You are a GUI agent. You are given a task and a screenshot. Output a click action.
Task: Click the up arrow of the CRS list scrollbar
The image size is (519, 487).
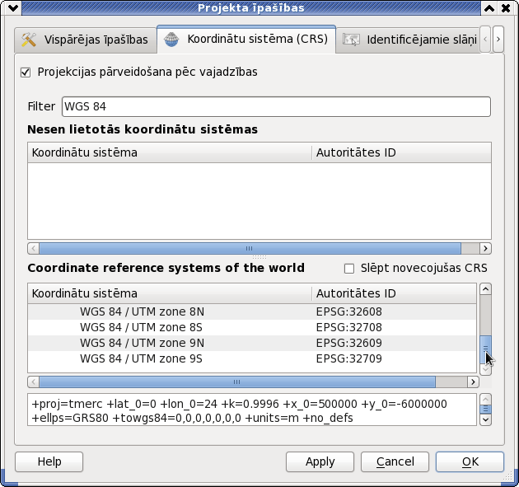click(485, 289)
